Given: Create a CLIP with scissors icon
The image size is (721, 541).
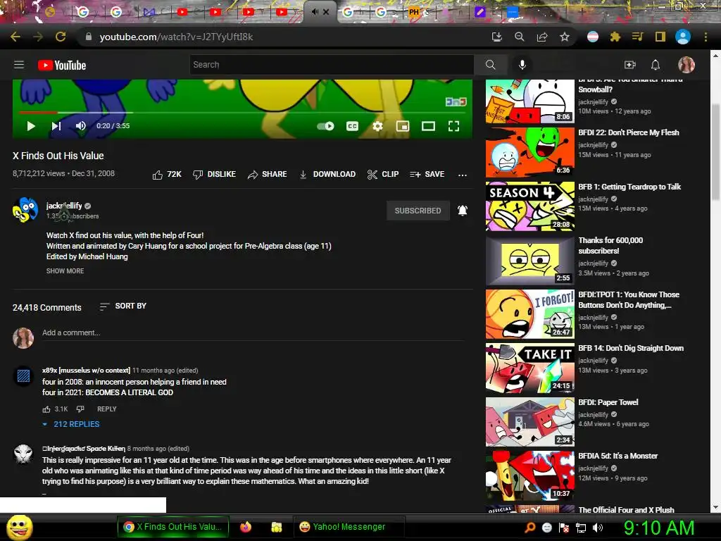Looking at the screenshot, I should pos(383,175).
